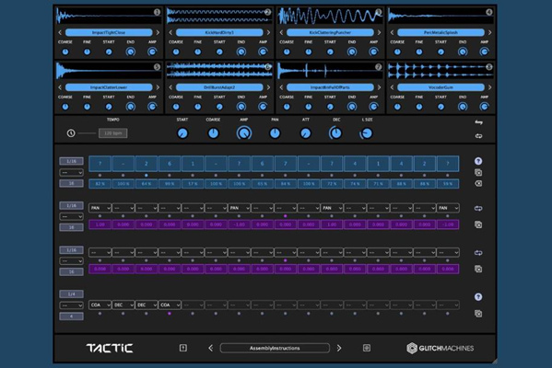
Task: Randomize the sample sequence with dice icon
Action: (478, 161)
